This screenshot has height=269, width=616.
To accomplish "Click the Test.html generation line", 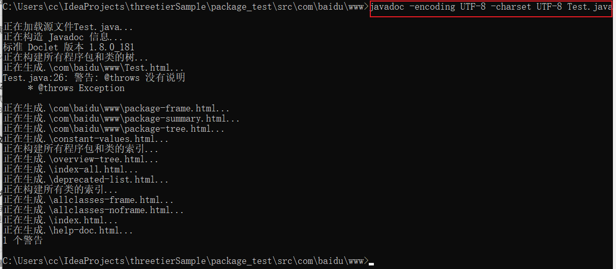I will pos(94,68).
